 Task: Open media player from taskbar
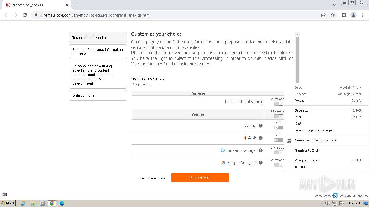[x=42, y=203]
